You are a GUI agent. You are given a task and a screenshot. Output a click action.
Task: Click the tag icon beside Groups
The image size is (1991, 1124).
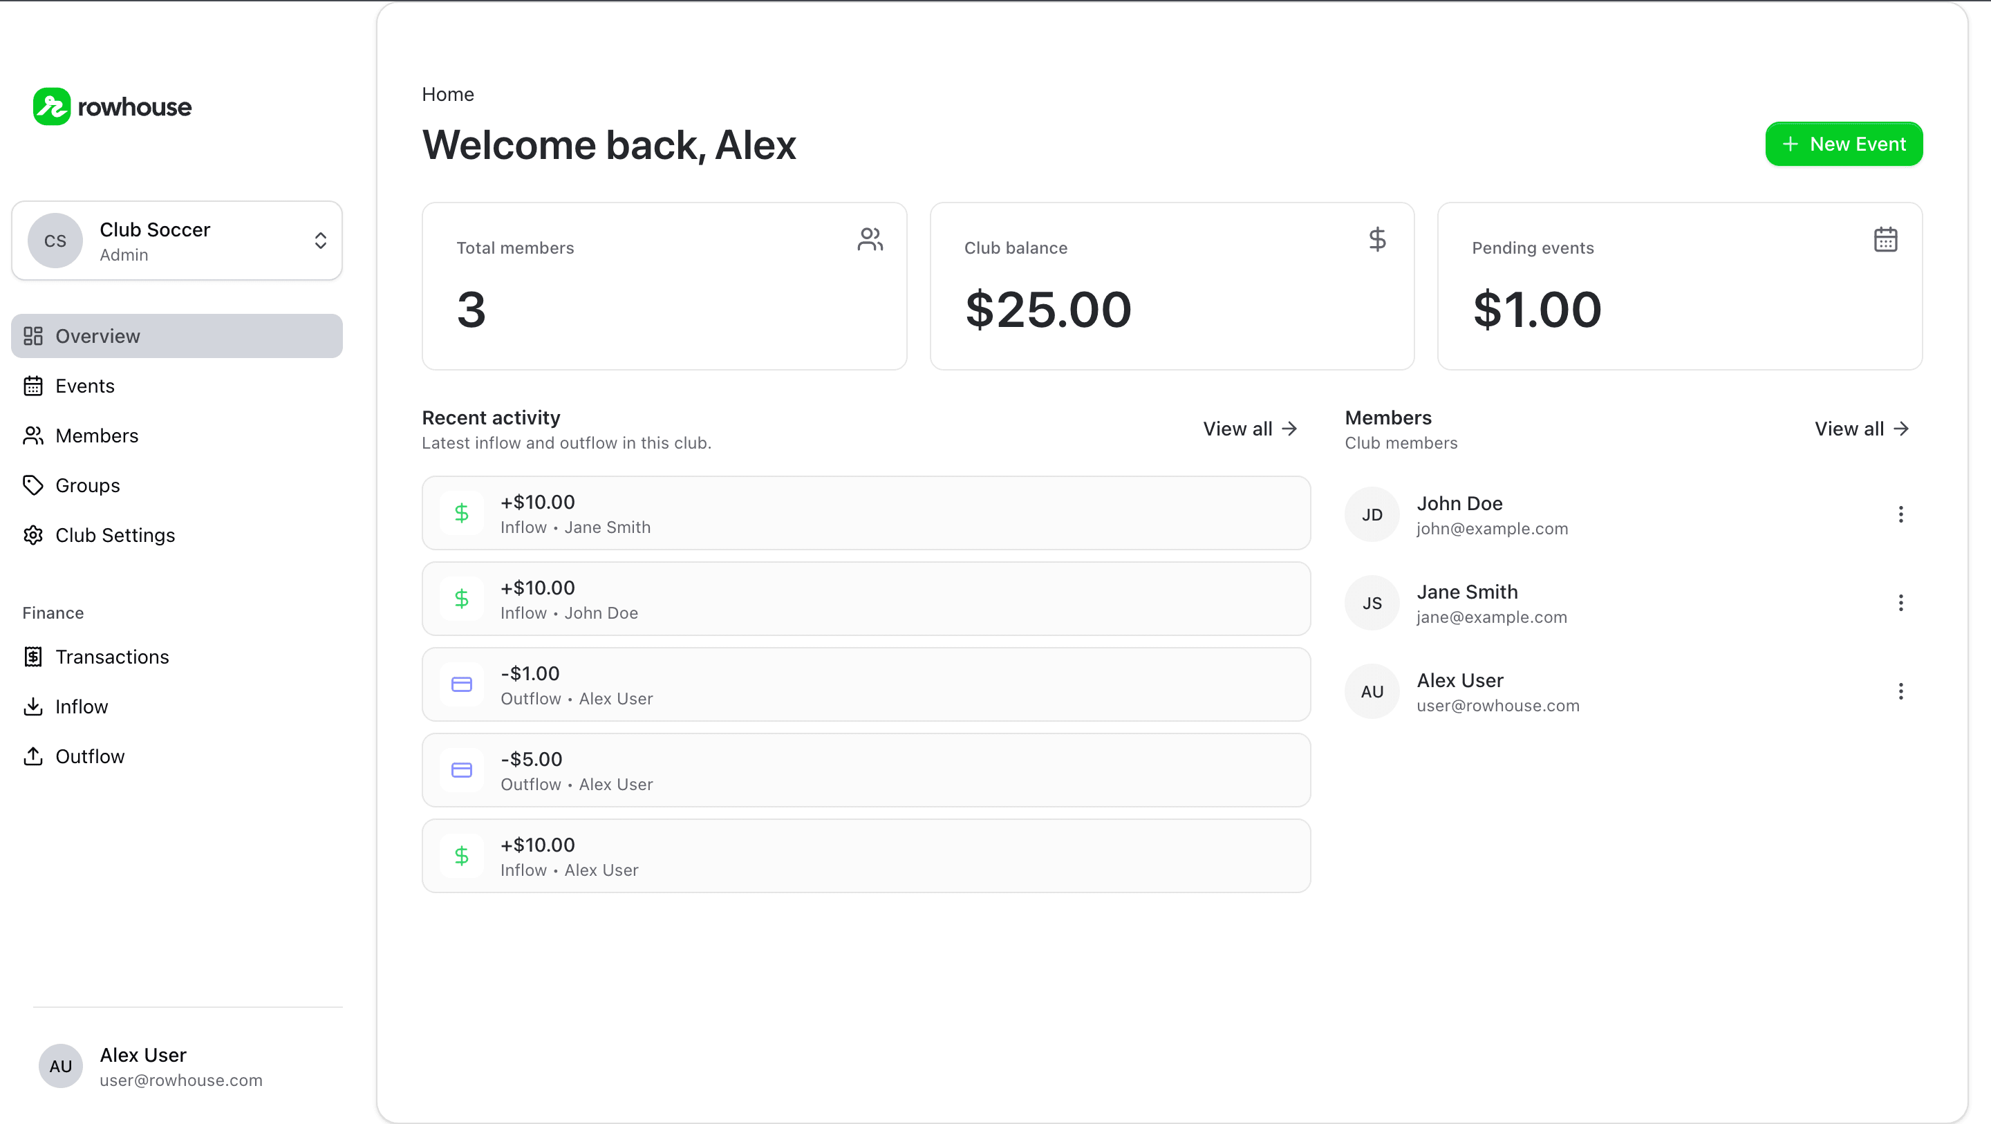(x=33, y=485)
